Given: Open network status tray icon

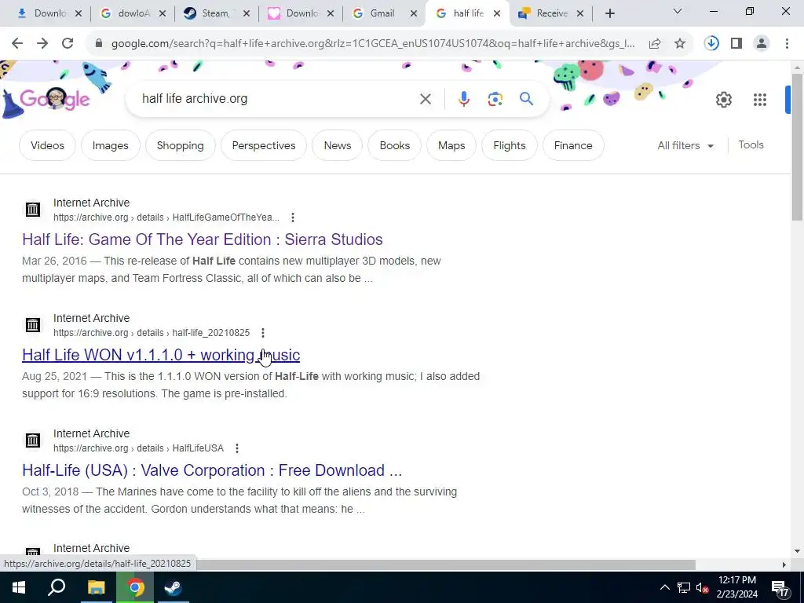Looking at the screenshot, I should point(684,587).
